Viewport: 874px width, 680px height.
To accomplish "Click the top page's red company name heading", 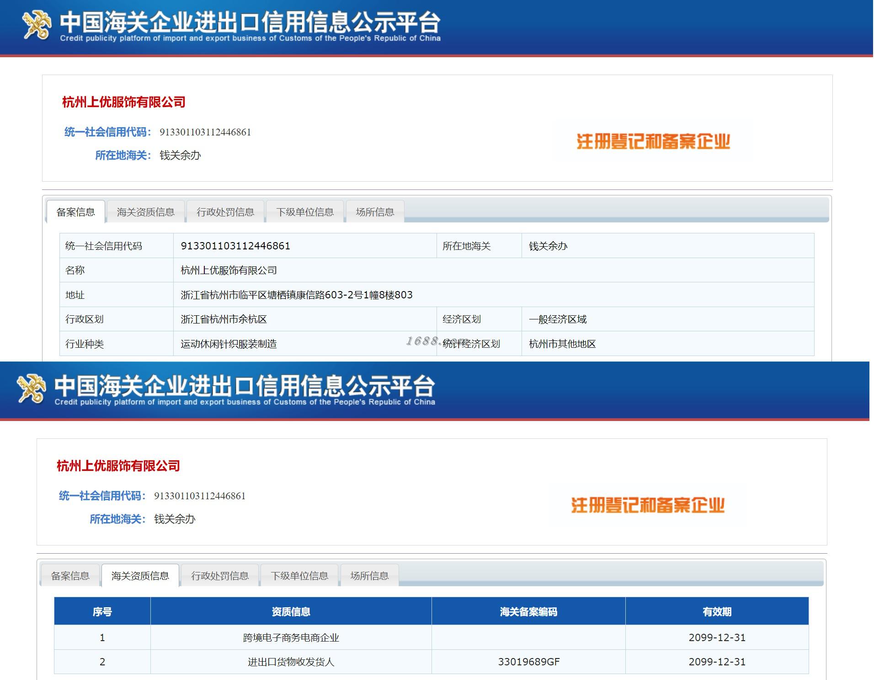I will click(x=124, y=102).
